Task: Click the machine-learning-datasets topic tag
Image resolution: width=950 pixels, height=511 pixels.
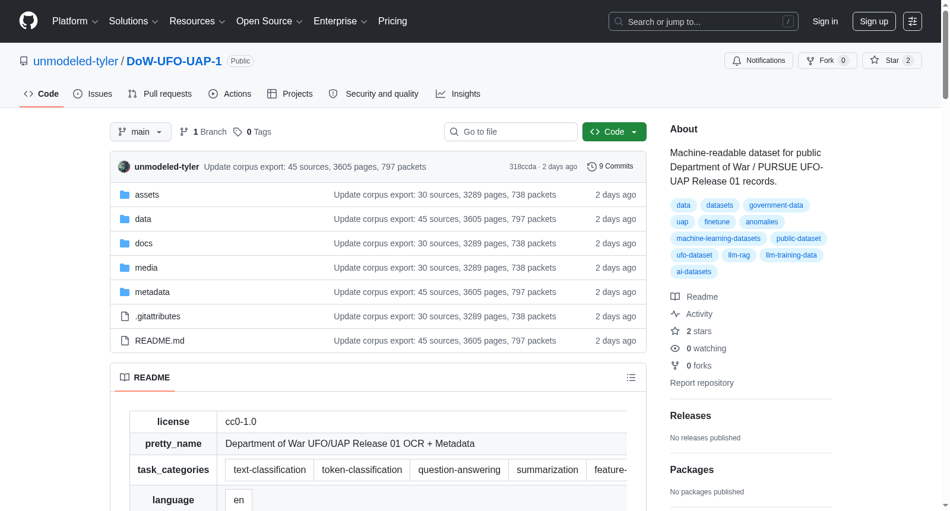Action: pyautogui.click(x=718, y=239)
